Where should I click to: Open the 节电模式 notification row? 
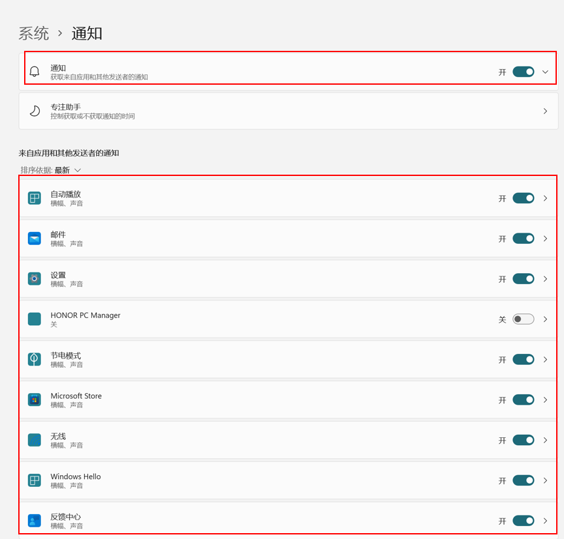261,360
